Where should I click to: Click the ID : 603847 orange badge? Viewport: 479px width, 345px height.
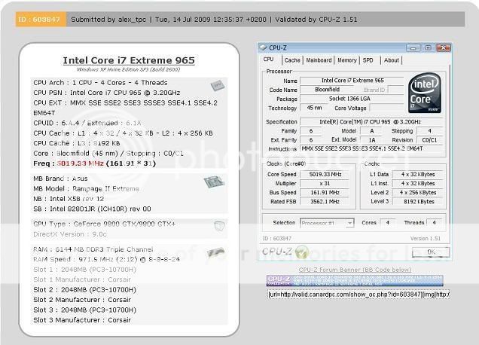coord(41,20)
